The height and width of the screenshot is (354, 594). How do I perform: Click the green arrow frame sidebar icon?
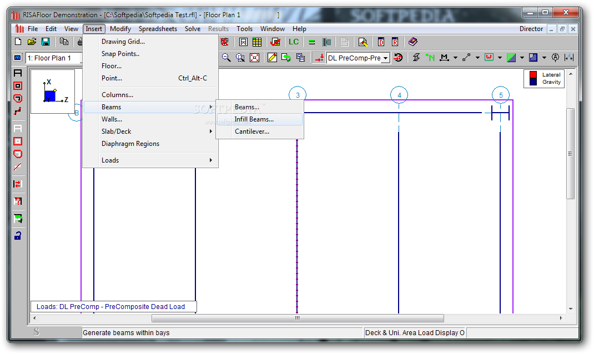click(x=18, y=219)
